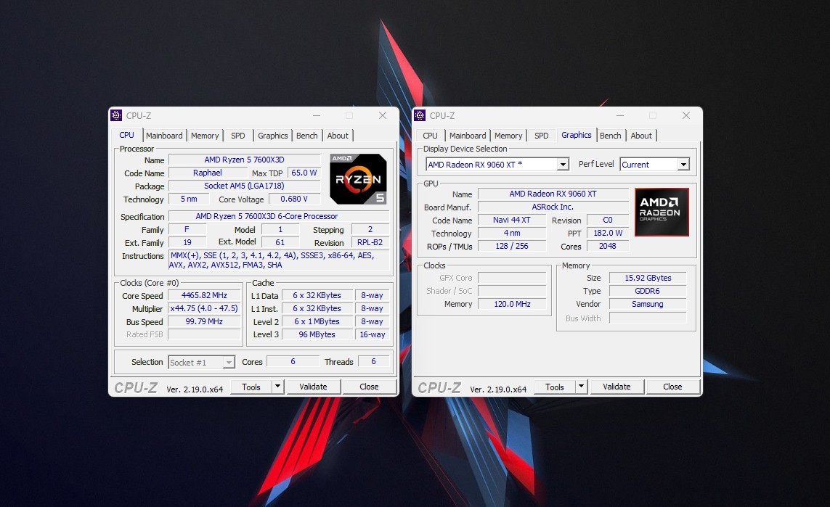
Task: Open Memory tab in right CPU-Z window
Action: 509,136
